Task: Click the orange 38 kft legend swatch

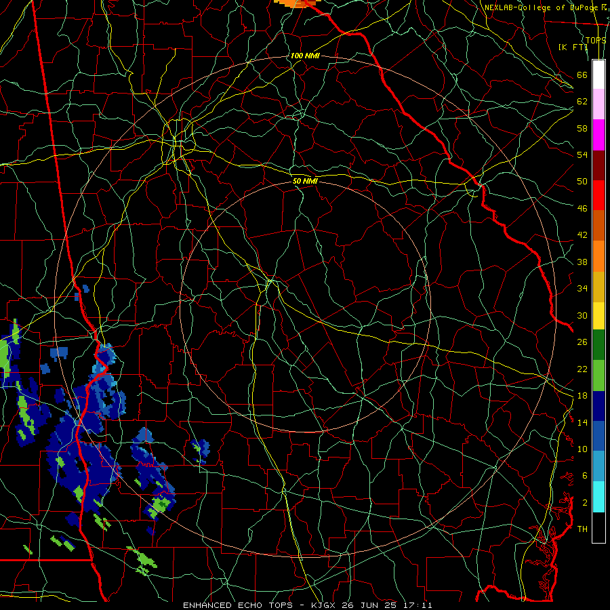Action: (598, 256)
